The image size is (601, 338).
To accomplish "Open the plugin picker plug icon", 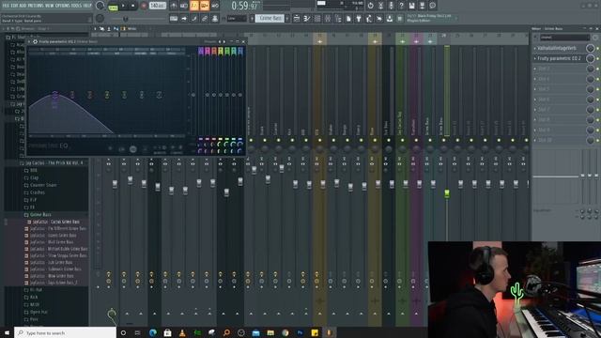I will (x=359, y=19).
